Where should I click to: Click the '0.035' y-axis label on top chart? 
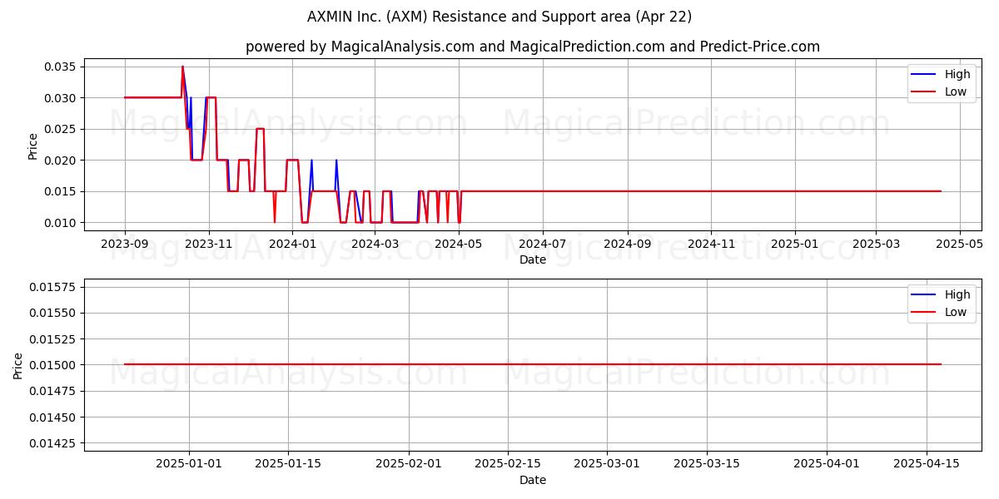60,67
